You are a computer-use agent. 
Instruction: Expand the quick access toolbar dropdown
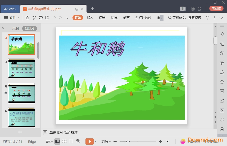[x=67, y=18]
